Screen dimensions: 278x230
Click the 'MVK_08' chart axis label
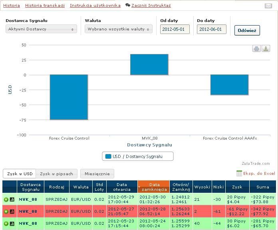pos(150,138)
